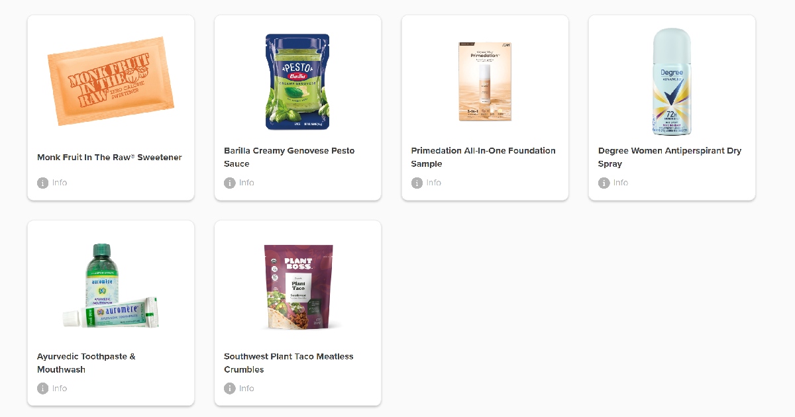Click info icon under Monk Fruit Sweetener
This screenshot has width=795, height=417.
(x=42, y=183)
